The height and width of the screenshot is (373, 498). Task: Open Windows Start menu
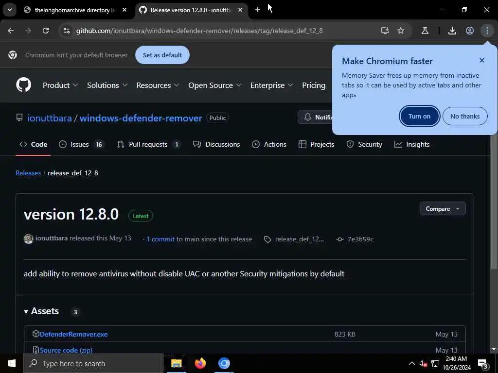[x=12, y=363]
